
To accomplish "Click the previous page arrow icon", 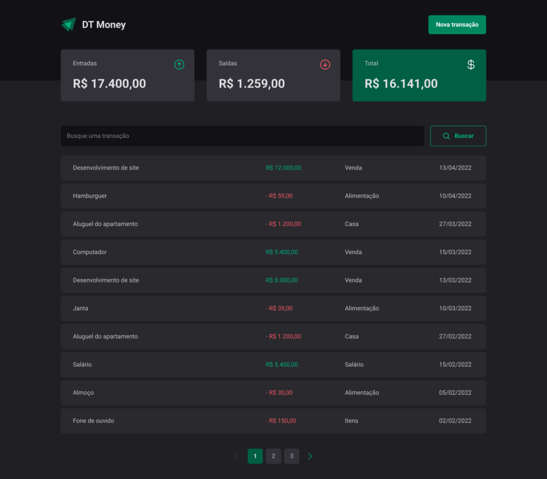I will point(237,456).
